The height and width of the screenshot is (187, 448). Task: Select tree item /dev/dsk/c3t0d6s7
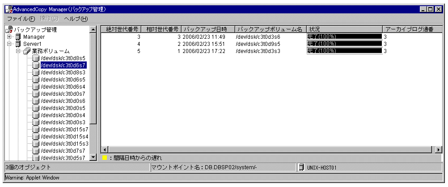(x=63, y=65)
